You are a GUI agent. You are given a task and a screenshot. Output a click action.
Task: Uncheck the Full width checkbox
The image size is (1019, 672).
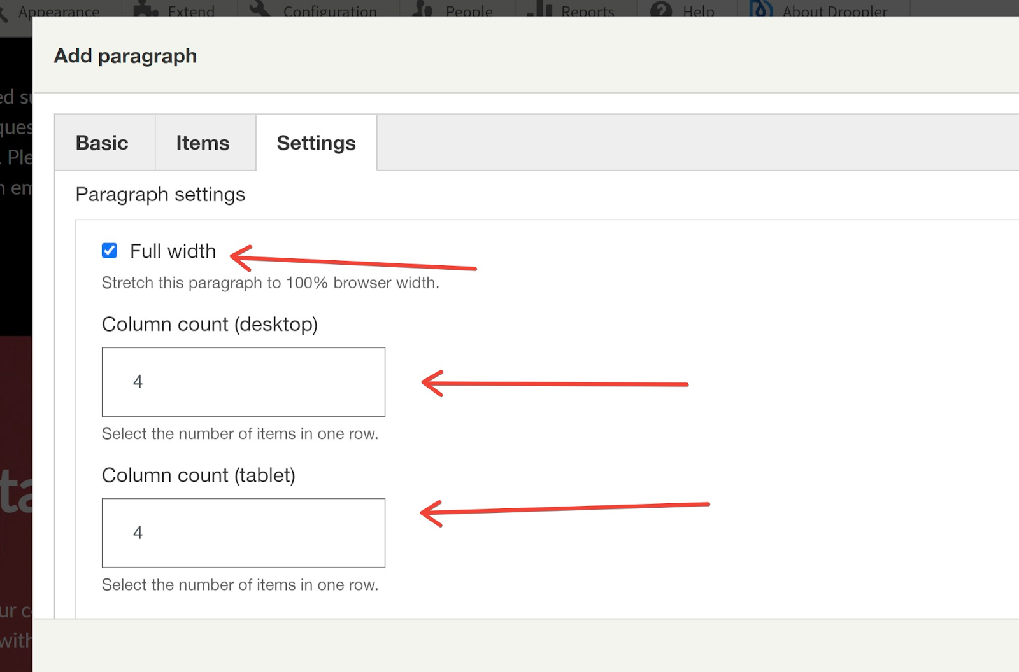pyautogui.click(x=110, y=251)
